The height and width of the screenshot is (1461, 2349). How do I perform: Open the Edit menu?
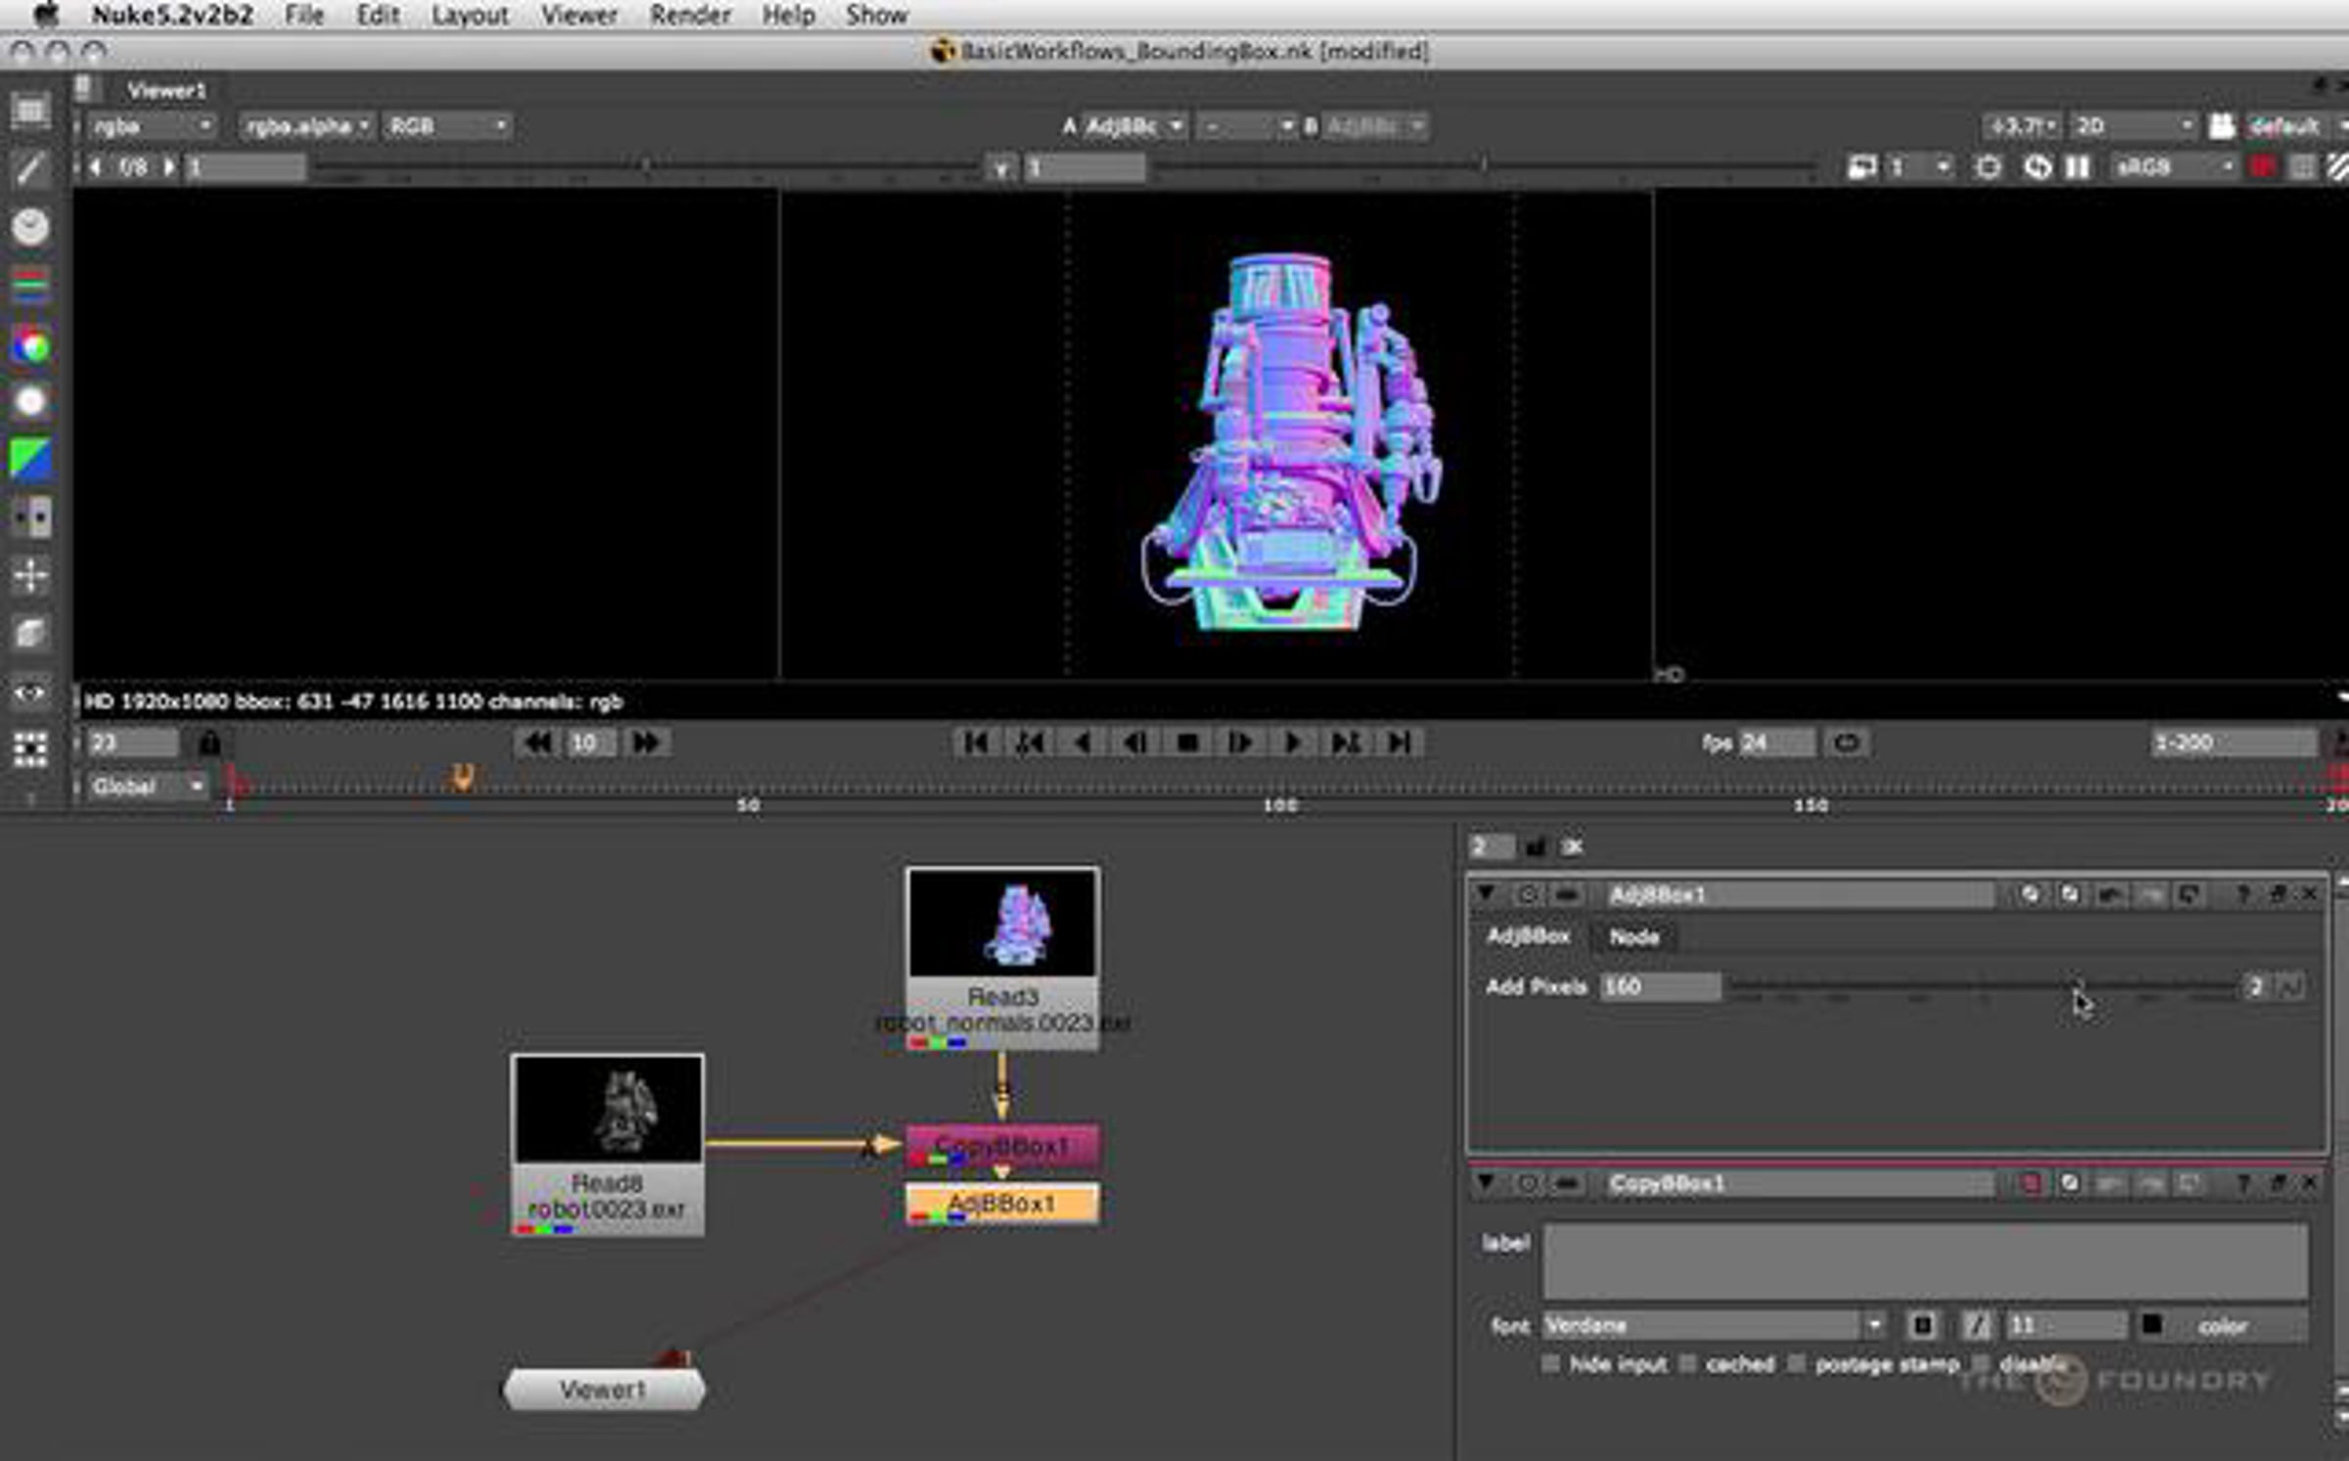coord(378,16)
